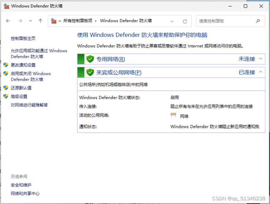
Task: Close the Windows Defender 防火墙 window
Action: pos(261,6)
